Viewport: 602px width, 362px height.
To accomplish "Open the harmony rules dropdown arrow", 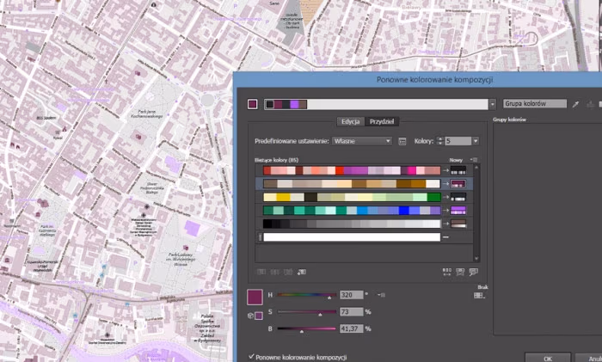I will tap(492, 104).
